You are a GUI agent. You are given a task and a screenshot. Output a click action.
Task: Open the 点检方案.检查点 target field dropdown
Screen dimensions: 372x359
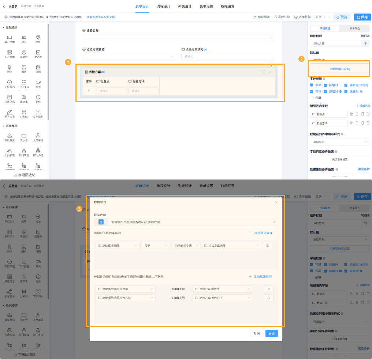(x=223, y=289)
